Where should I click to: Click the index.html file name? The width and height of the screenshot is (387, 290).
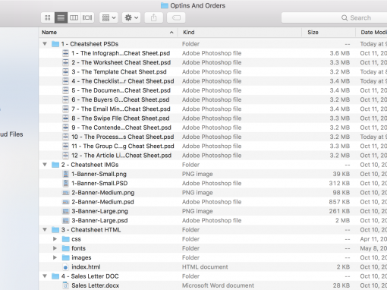(86, 267)
